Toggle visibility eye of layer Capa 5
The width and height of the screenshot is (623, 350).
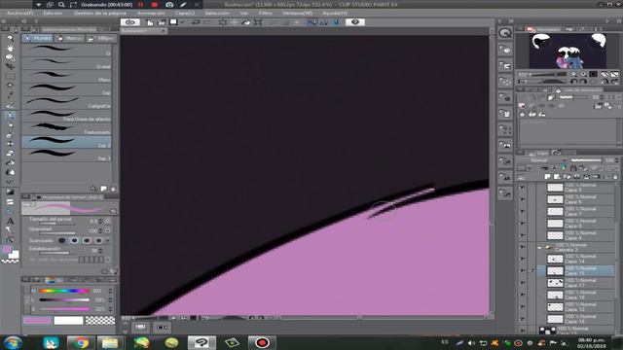pos(522,188)
